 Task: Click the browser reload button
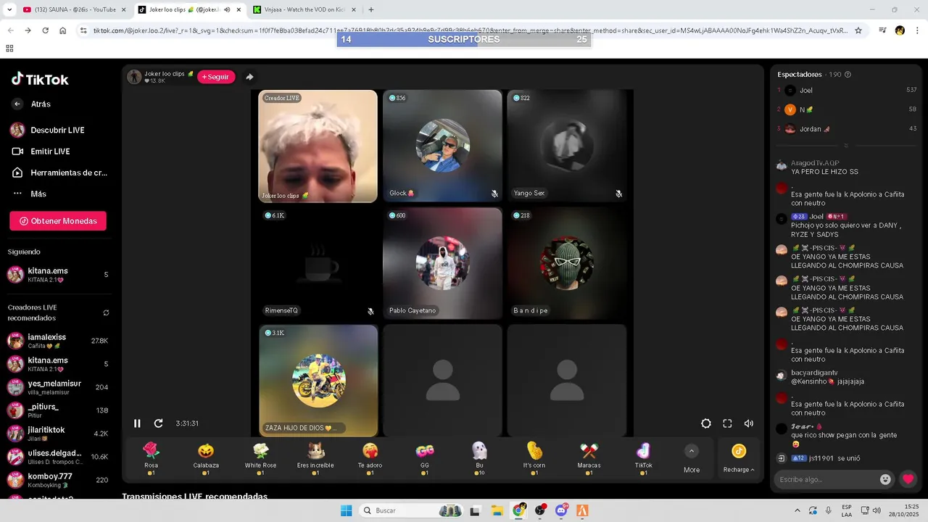point(45,30)
